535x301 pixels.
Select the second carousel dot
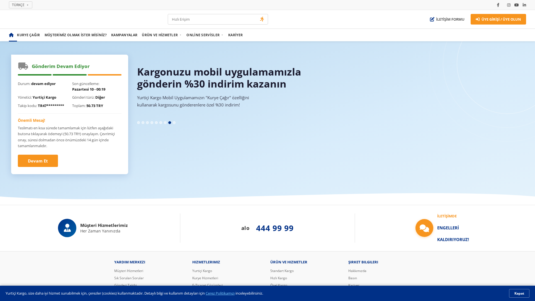(143, 123)
